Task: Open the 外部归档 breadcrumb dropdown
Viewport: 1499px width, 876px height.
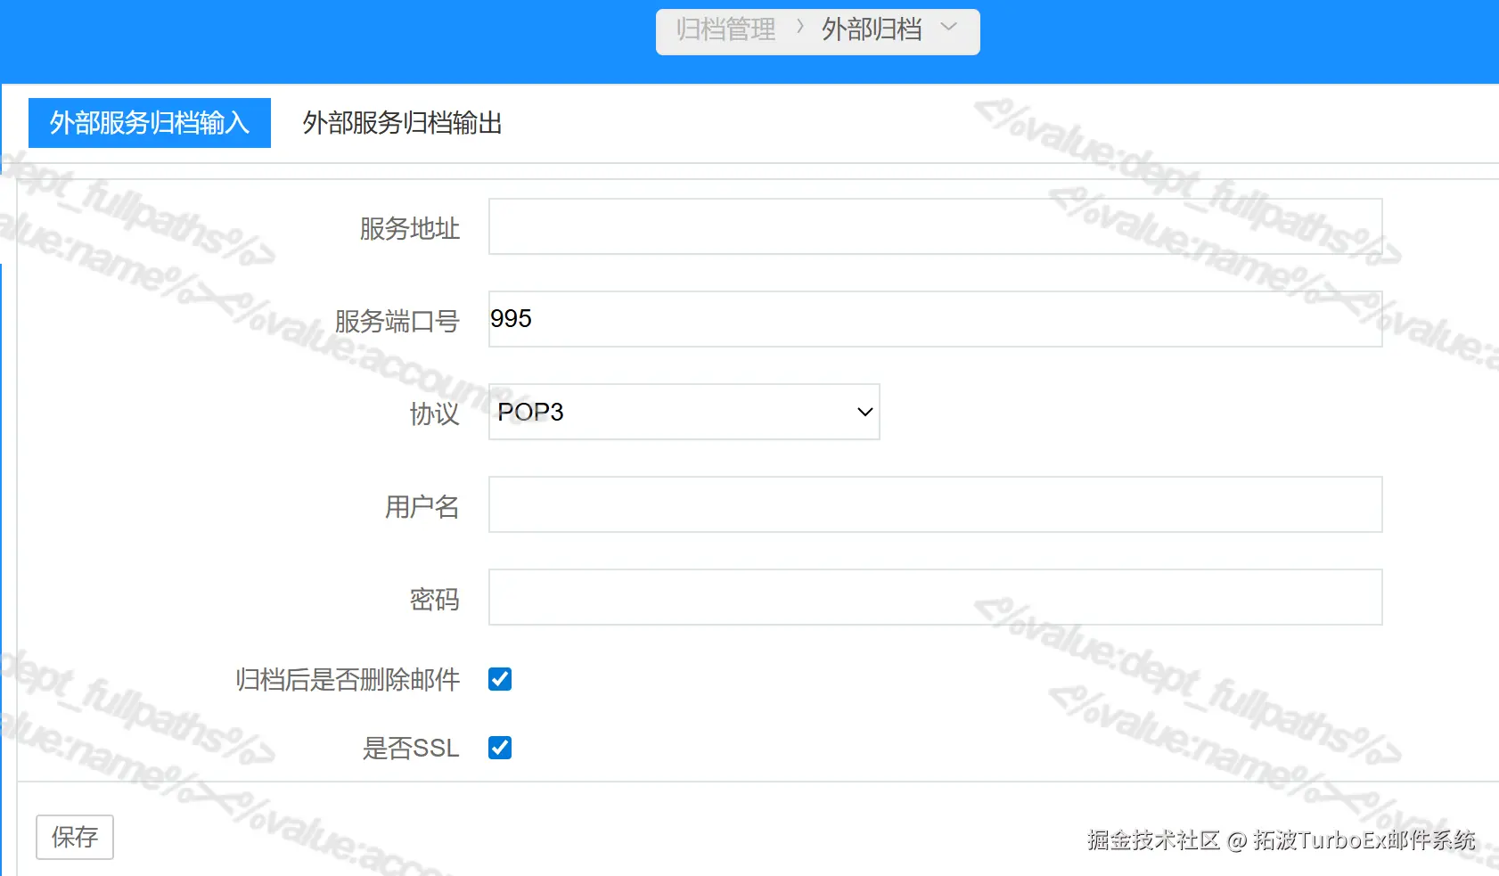Action: [947, 29]
